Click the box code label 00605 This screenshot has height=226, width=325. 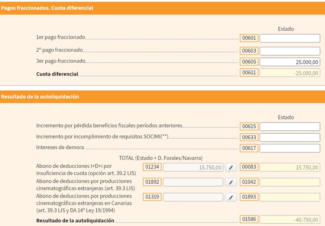click(x=249, y=62)
